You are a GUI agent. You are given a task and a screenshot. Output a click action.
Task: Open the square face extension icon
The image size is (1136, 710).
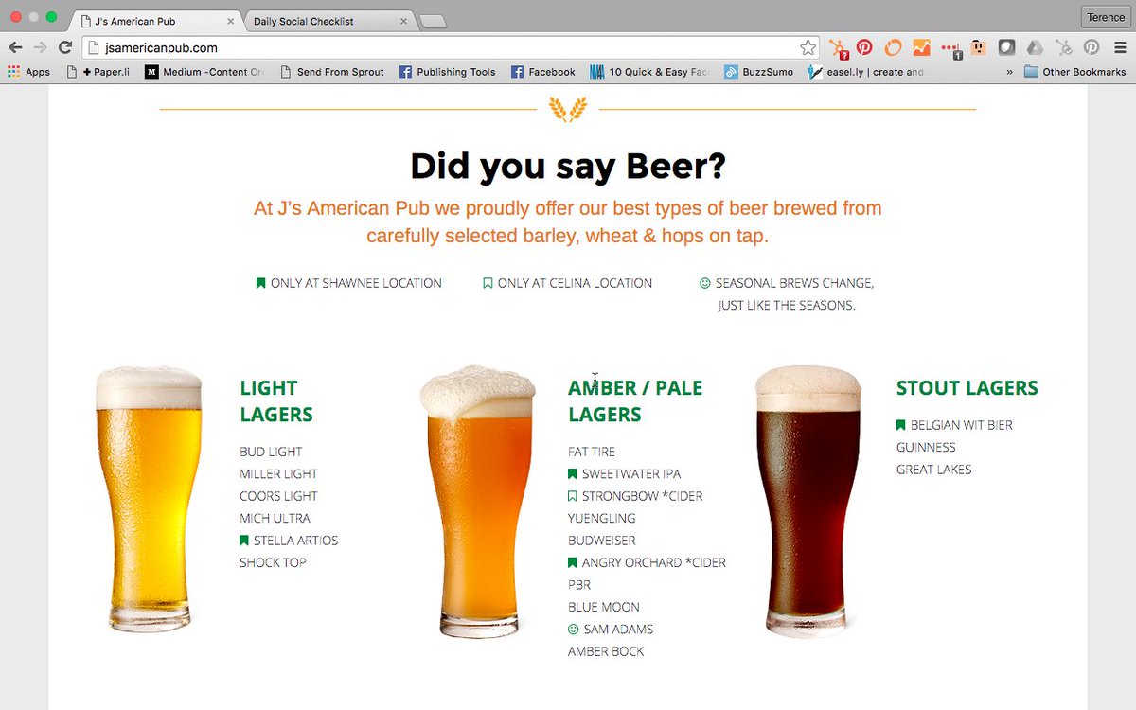click(x=979, y=46)
